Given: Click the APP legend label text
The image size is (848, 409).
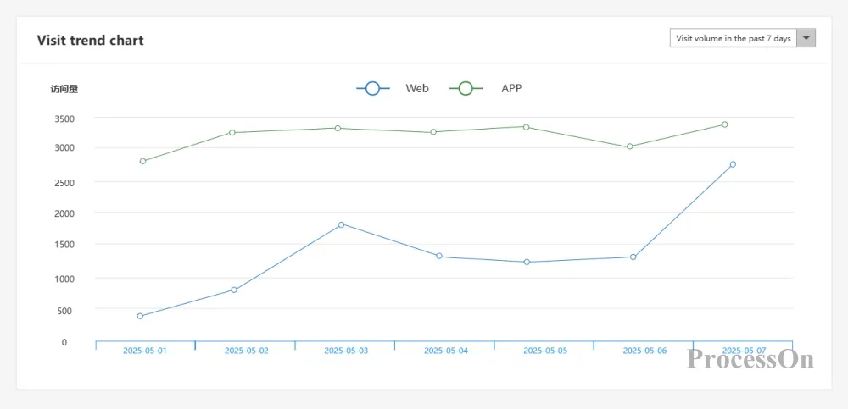Looking at the screenshot, I should click(x=511, y=88).
